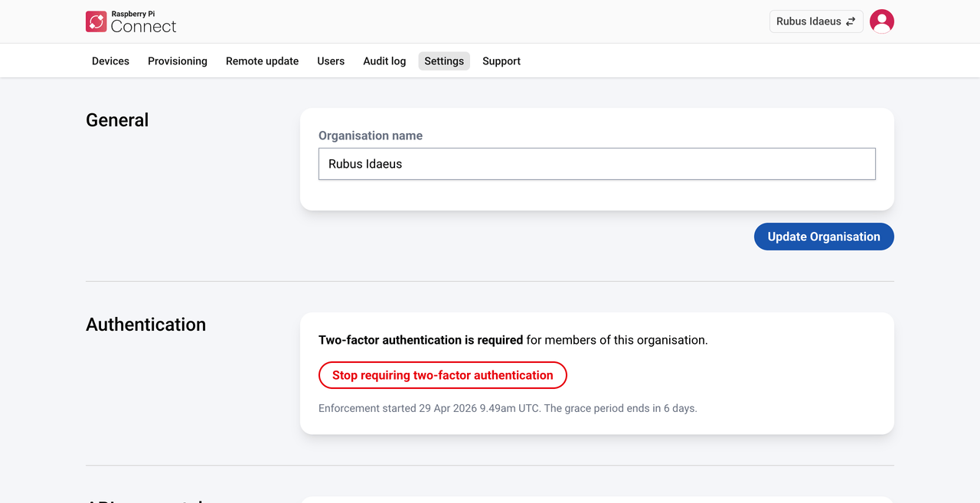This screenshot has height=503, width=980.
Task: Switch organisation via Rubus Idaeus selector
Action: click(x=816, y=21)
